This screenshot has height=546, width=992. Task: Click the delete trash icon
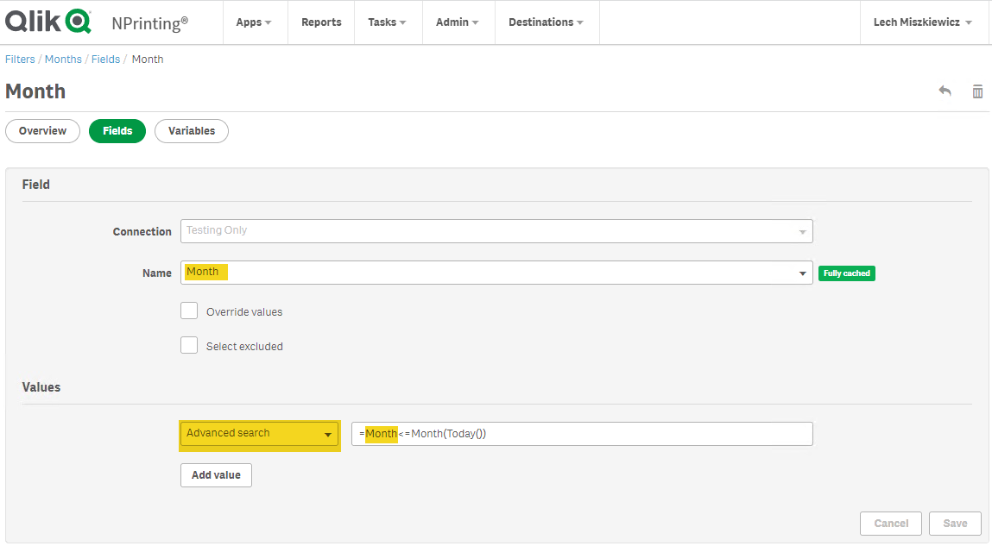coord(977,91)
